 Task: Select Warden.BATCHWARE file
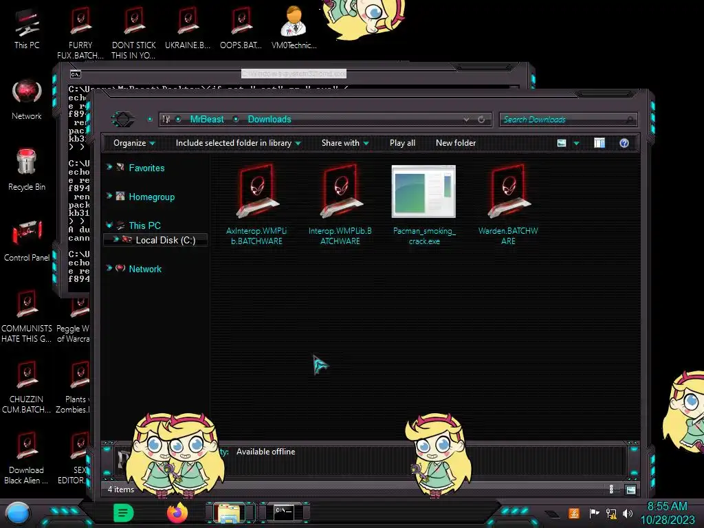(508, 205)
